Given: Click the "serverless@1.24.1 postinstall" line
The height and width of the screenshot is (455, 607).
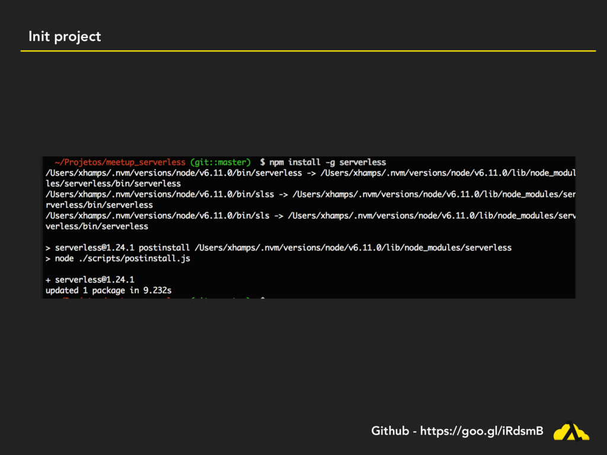Looking at the screenshot, I should pyautogui.click(x=279, y=247).
